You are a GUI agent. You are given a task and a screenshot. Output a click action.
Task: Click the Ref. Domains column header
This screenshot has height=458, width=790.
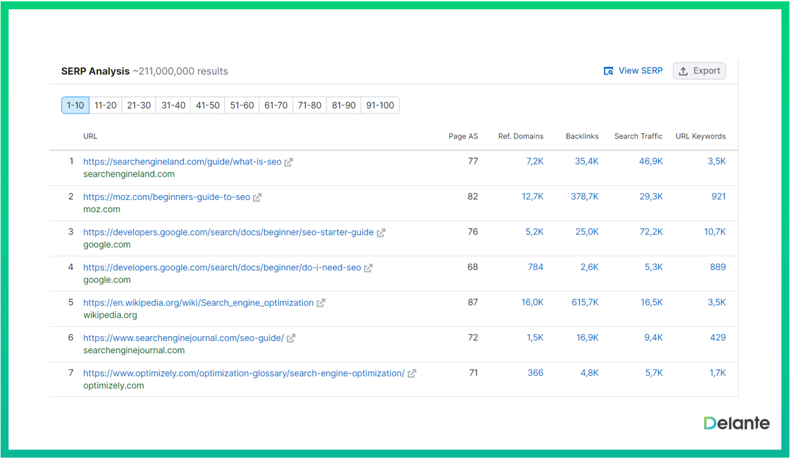(x=521, y=136)
